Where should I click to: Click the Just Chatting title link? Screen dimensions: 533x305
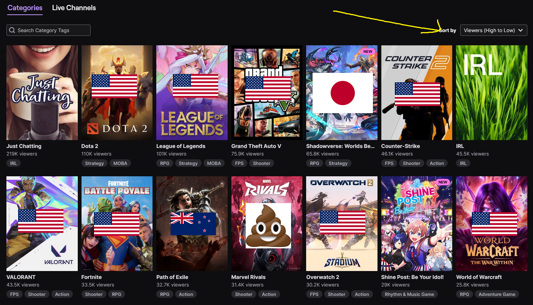pyautogui.click(x=24, y=146)
